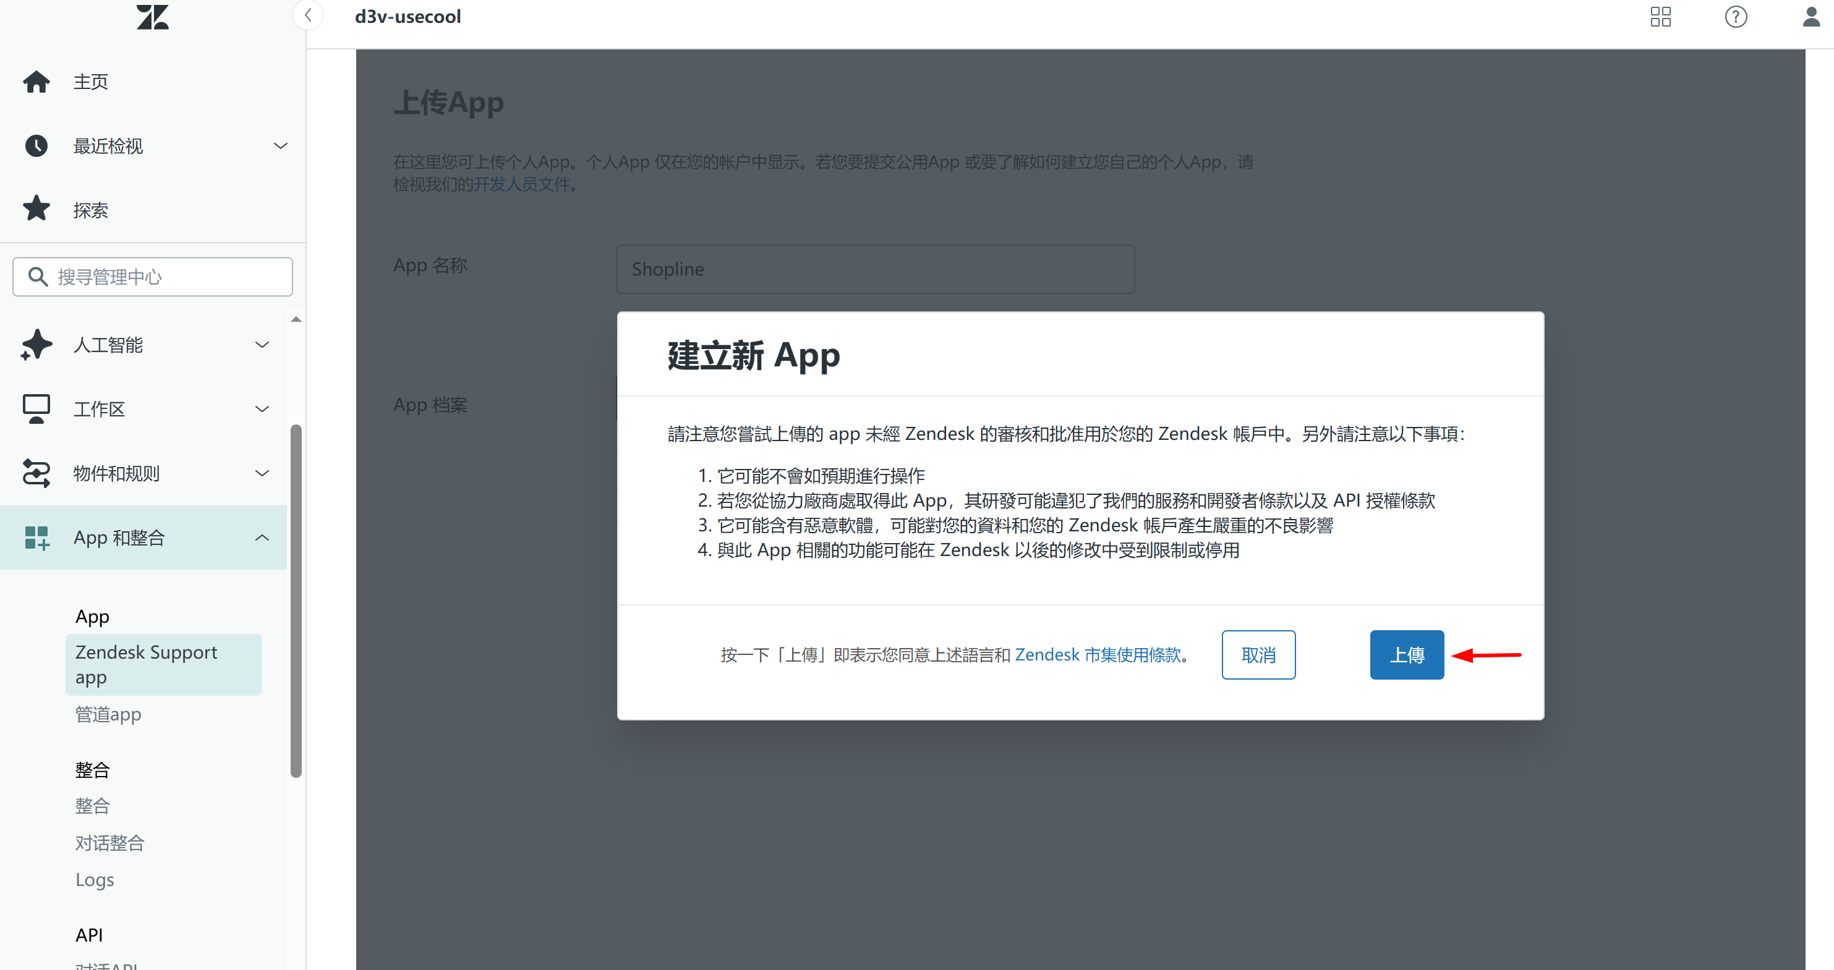This screenshot has width=1834, height=970.
Task: Click the Zendesk logo icon
Action: pos(152,16)
